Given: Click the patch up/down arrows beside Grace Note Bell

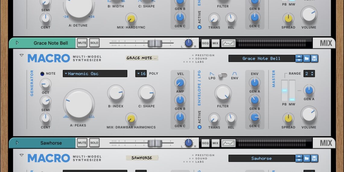Looking at the screenshot, I should pyautogui.click(x=299, y=59).
